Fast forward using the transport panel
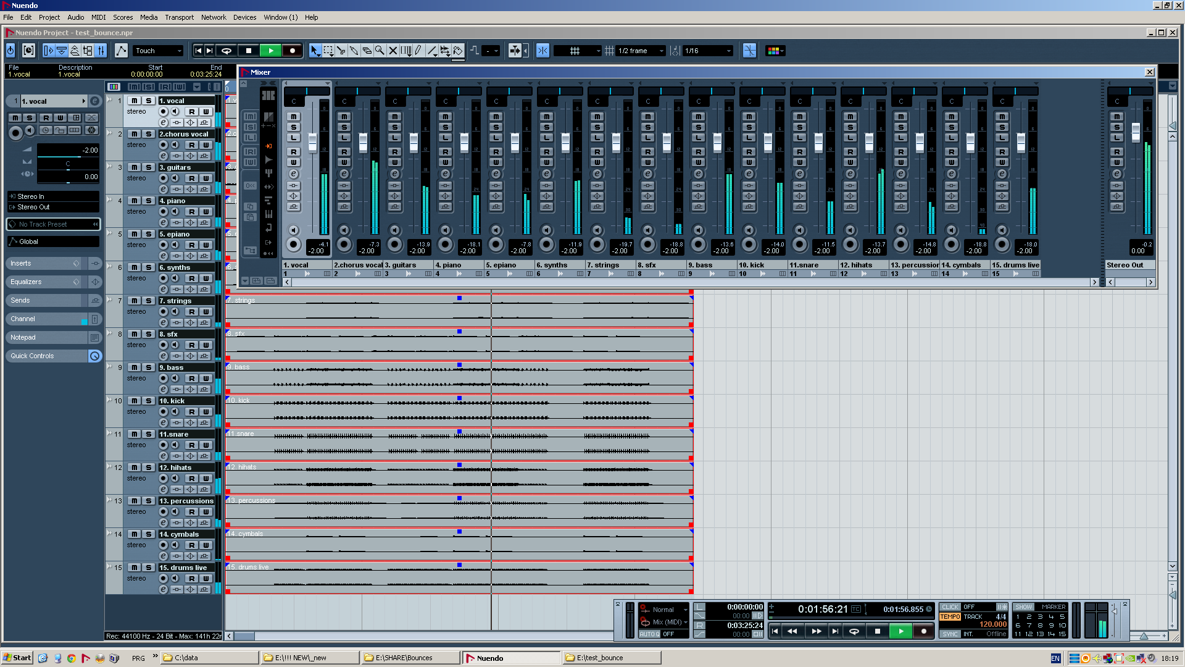 pyautogui.click(x=816, y=631)
